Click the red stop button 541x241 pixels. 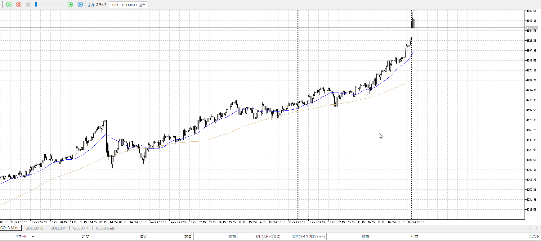coord(19,5)
